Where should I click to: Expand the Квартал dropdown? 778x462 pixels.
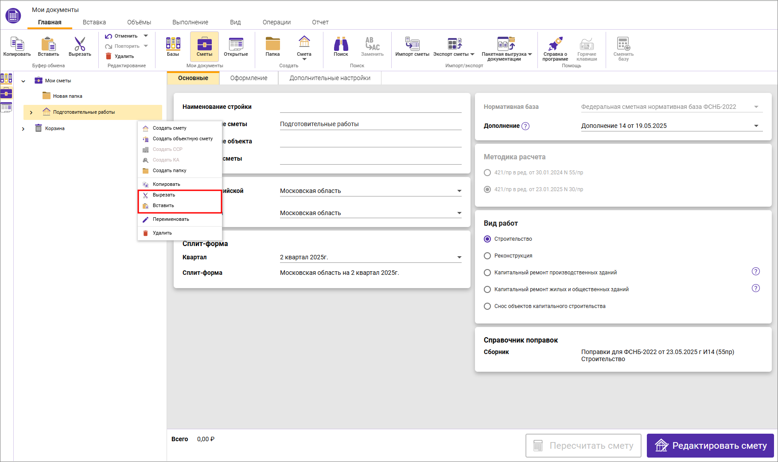click(459, 258)
